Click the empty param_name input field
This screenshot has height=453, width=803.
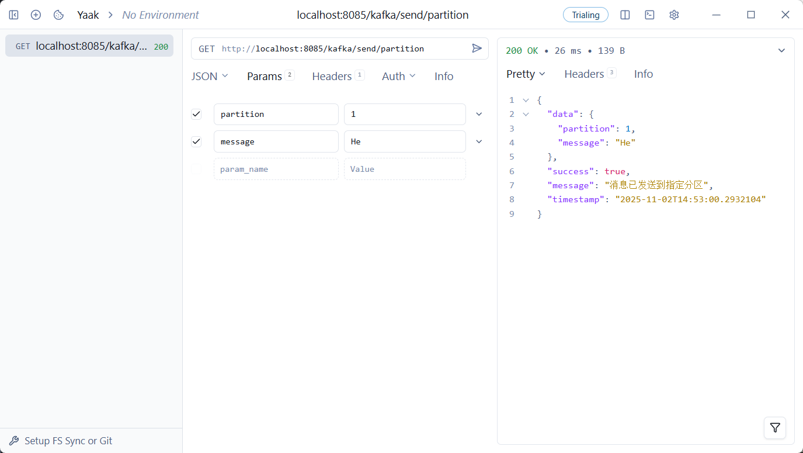click(276, 169)
